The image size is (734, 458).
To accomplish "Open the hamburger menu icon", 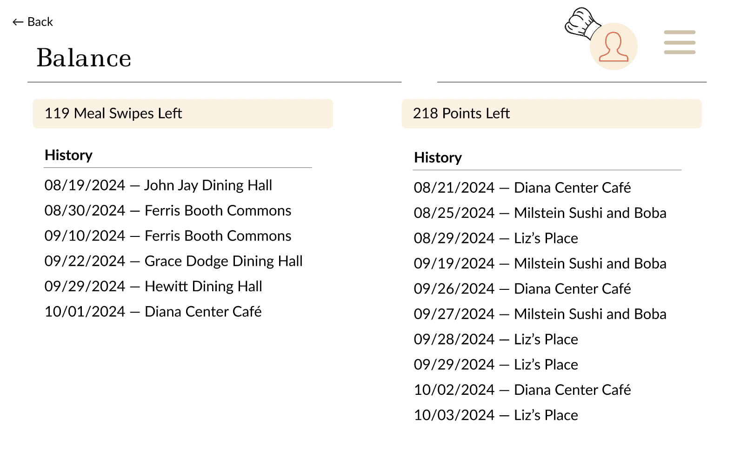I will [680, 42].
